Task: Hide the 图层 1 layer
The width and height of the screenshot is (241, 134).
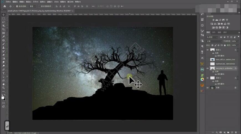Action: [x=207, y=50]
